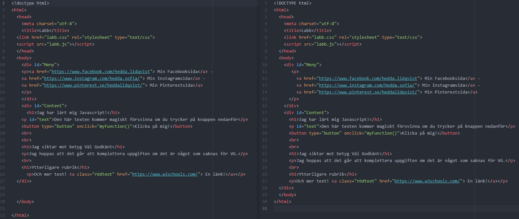This screenshot has width=519, height=219.
Task: Click "Jag har lärt mig Javascript!" in right pane
Action: (334, 120)
